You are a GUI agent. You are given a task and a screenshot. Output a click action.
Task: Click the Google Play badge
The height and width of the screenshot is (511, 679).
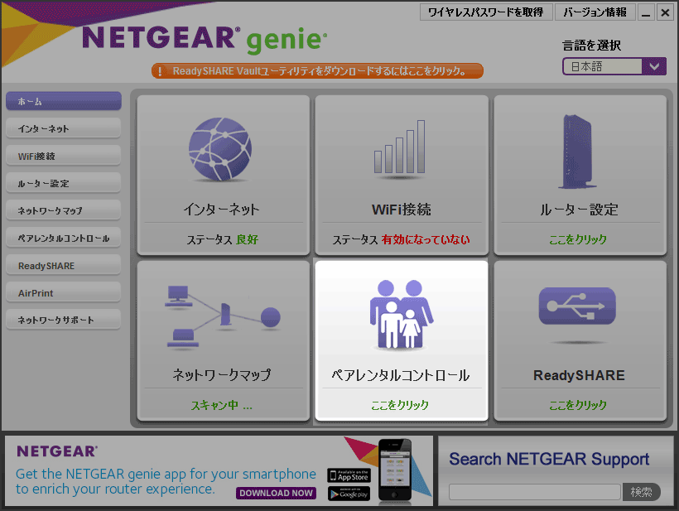[349, 494]
